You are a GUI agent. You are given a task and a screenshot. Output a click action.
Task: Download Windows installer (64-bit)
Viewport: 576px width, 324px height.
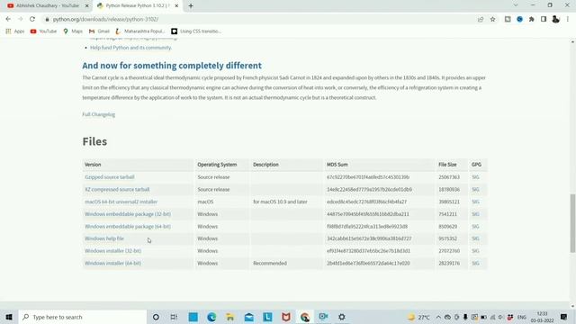[113, 263]
